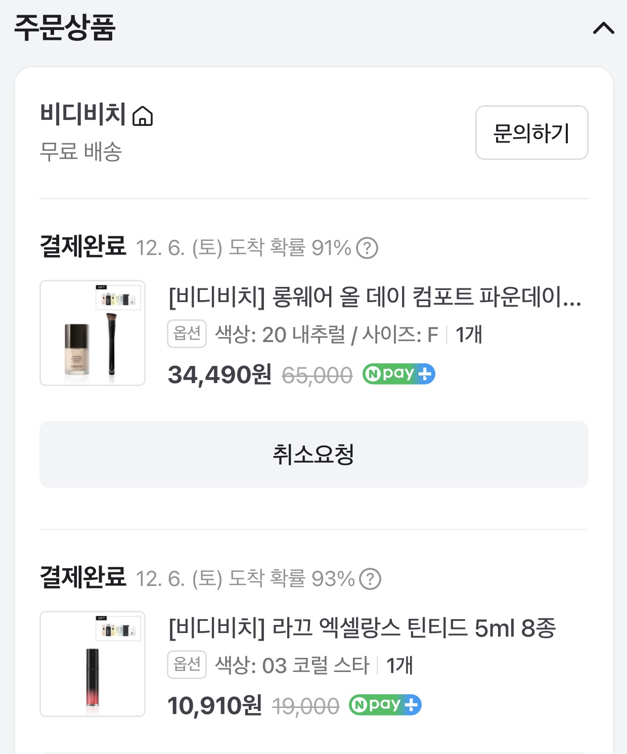The width and height of the screenshot is (627, 754).
Task: Open arrival probability help icon for 93%
Action: coord(370,579)
